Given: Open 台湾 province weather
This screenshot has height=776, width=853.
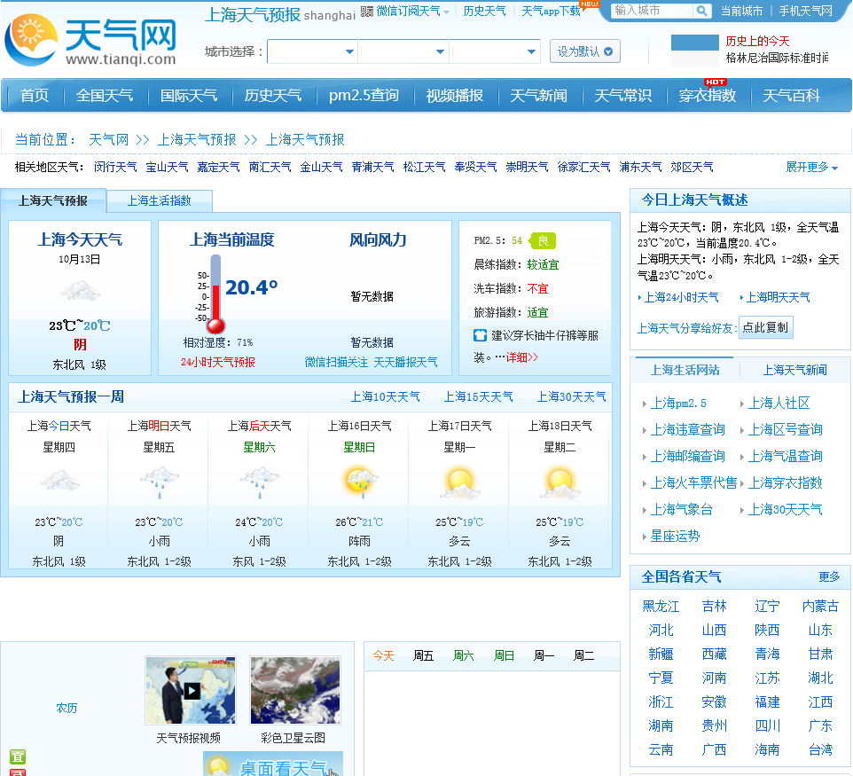Looking at the screenshot, I should click(820, 750).
